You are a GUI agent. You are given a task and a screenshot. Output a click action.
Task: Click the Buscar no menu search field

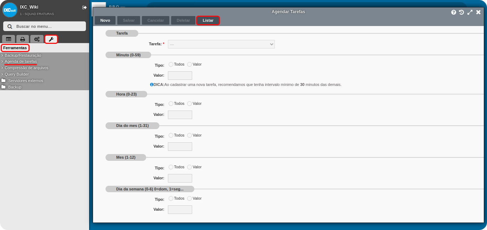[x=45, y=26]
